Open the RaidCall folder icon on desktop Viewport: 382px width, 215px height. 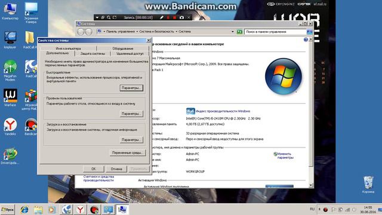click(30, 39)
